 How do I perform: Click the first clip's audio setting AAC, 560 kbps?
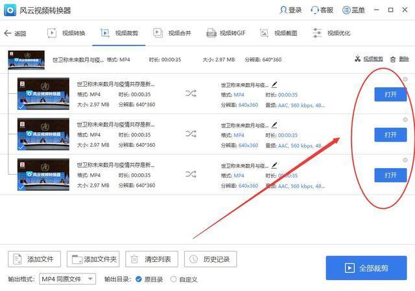pyautogui.click(x=301, y=105)
